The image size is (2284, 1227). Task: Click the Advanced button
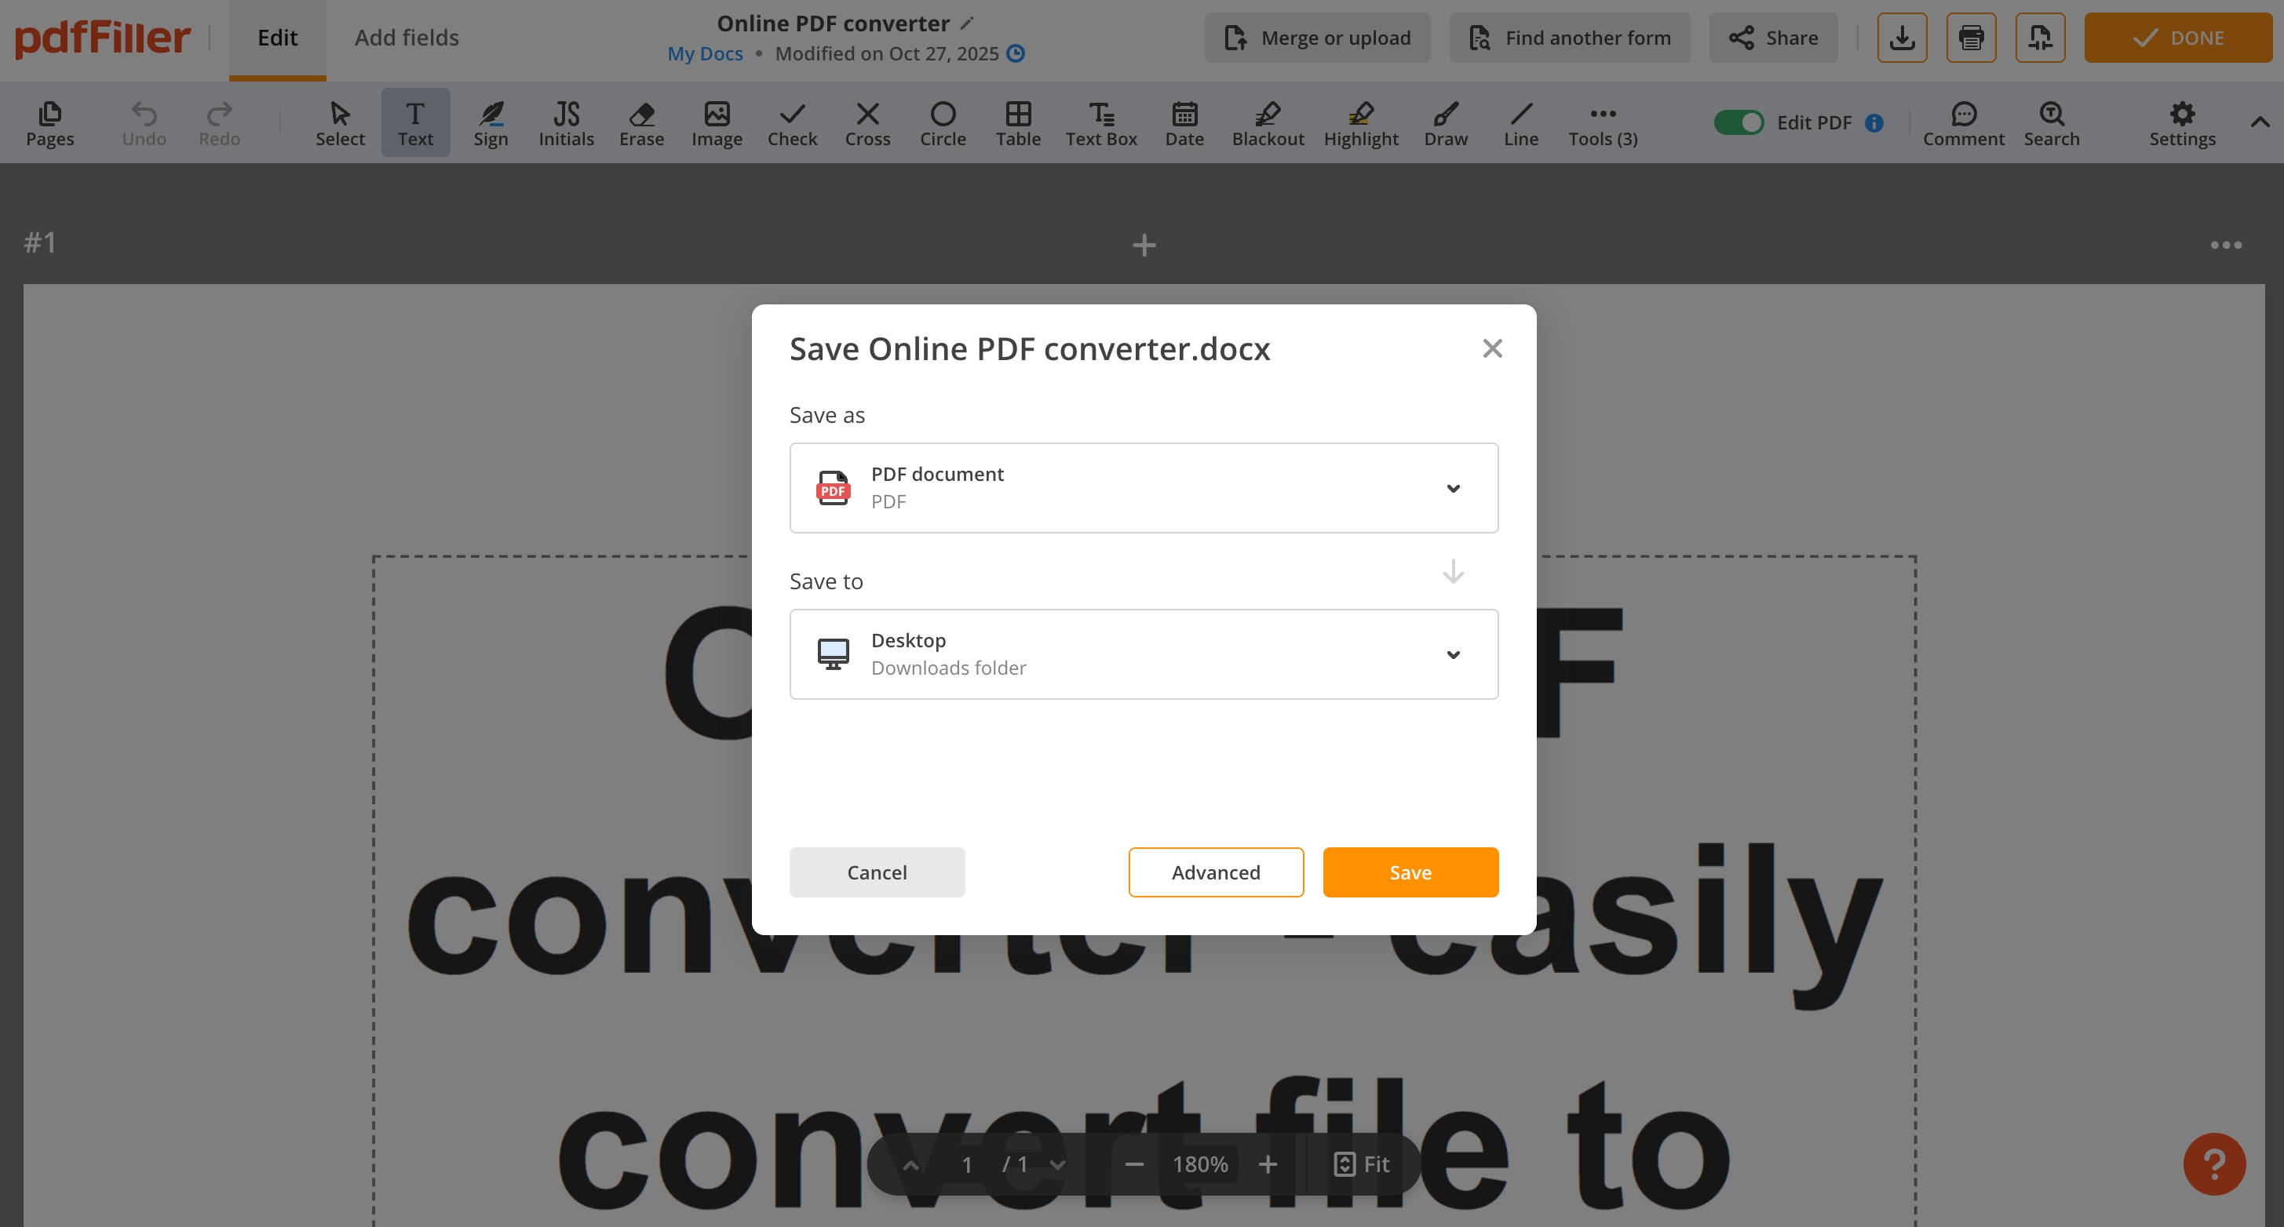coord(1216,872)
